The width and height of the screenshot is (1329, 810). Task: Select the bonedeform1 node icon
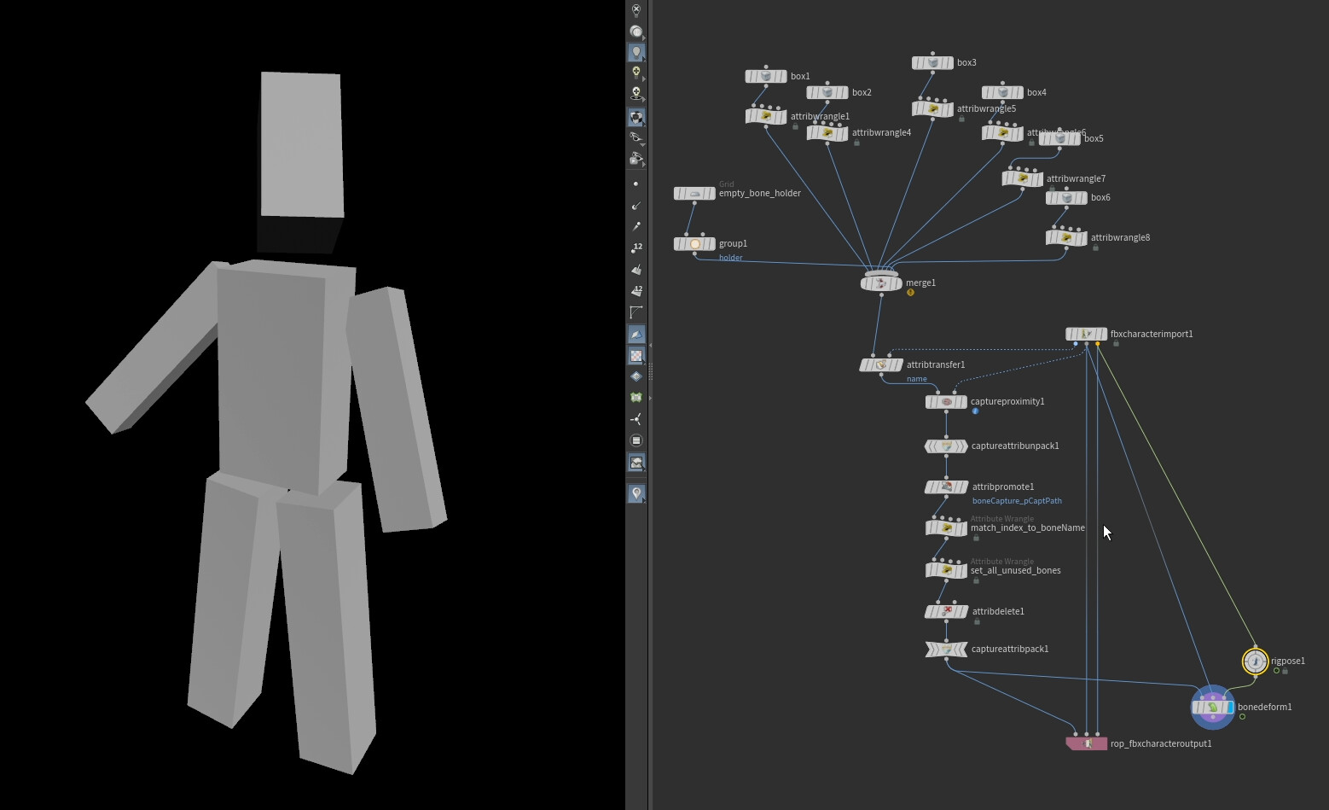pyautogui.click(x=1213, y=707)
